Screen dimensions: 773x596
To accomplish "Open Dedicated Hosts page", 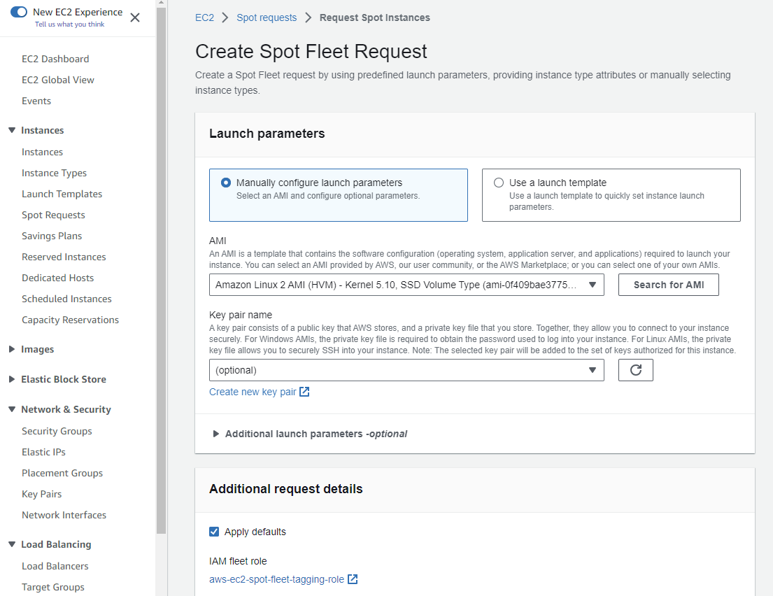I will point(57,278).
